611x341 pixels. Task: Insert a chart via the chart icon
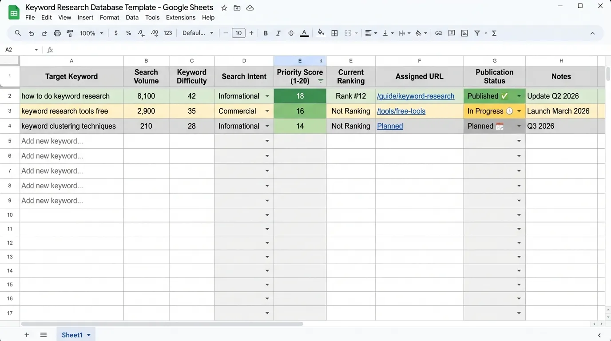click(x=464, y=33)
